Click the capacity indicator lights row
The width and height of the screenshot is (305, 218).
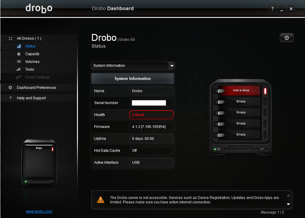pyautogui.click(x=241, y=149)
